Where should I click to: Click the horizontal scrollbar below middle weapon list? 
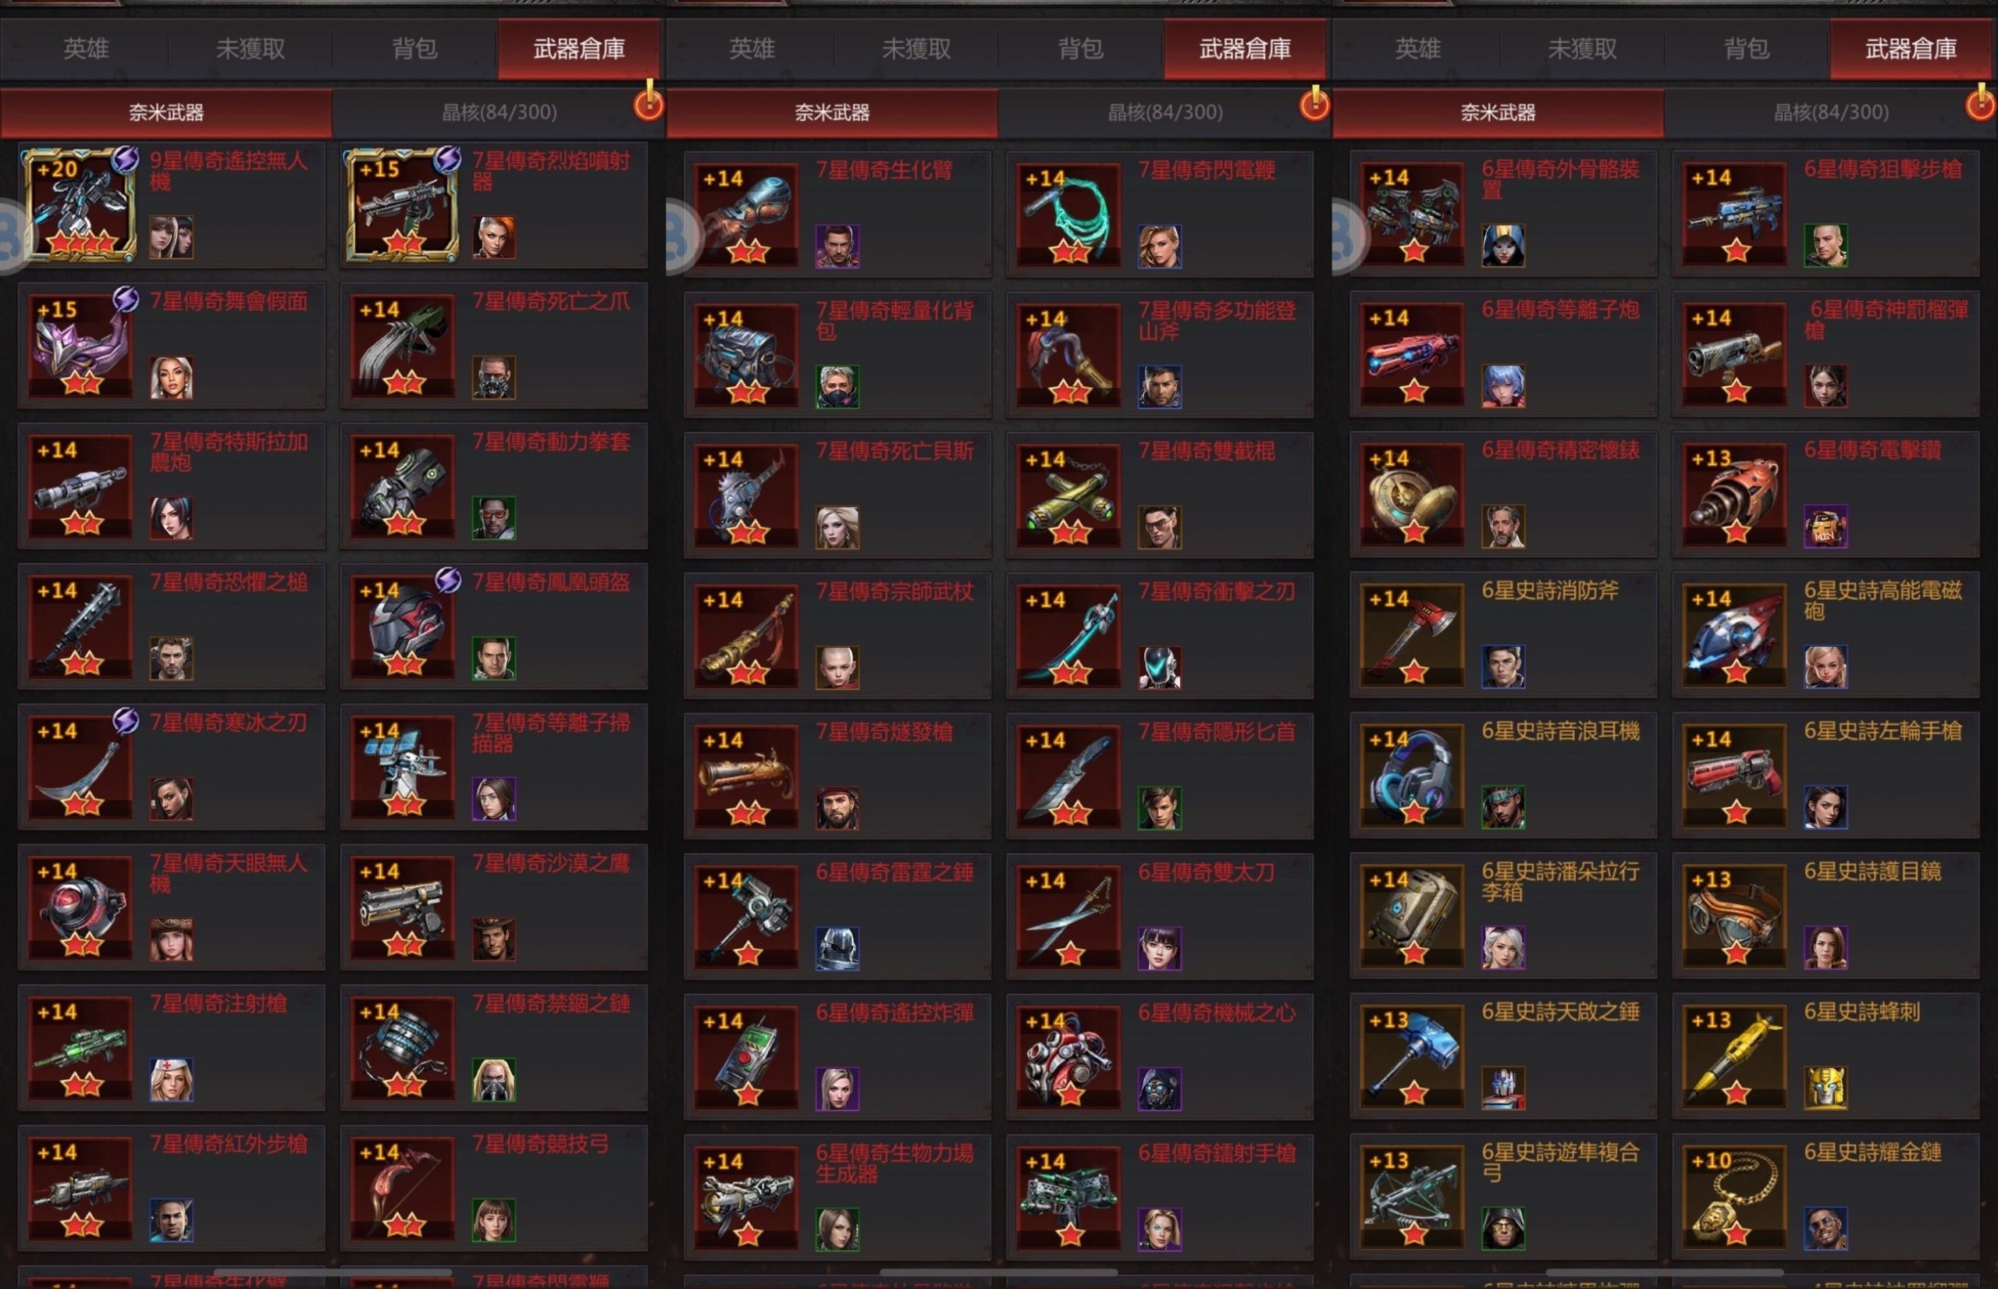click(998, 1273)
